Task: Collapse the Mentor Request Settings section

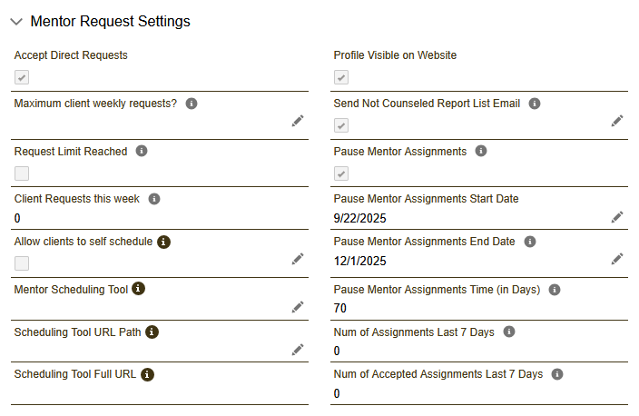Action: click(x=16, y=21)
